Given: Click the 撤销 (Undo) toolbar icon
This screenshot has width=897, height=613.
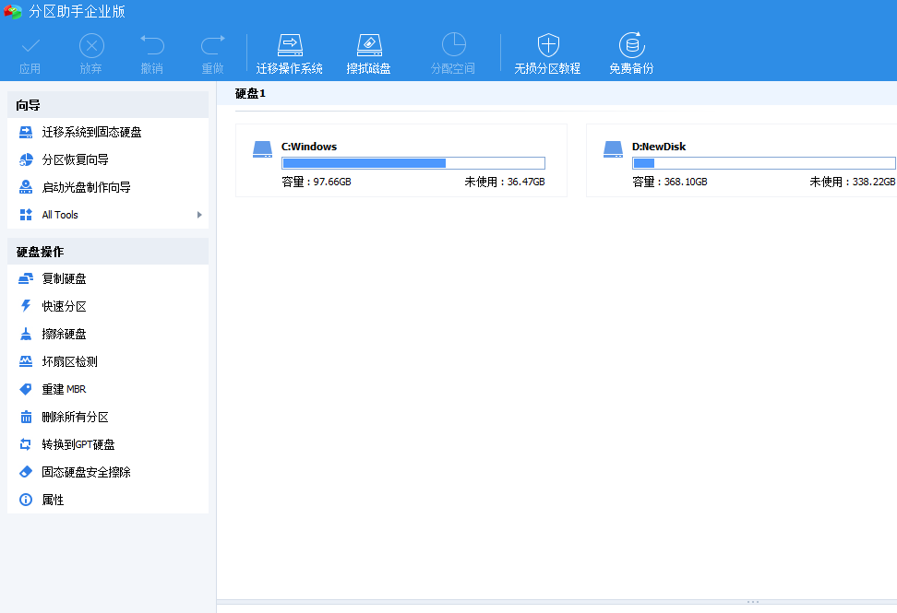Looking at the screenshot, I should (152, 45).
